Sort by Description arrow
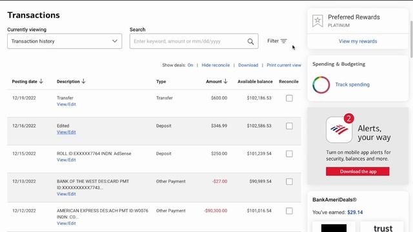The height and width of the screenshot is (232, 413). [83, 81]
